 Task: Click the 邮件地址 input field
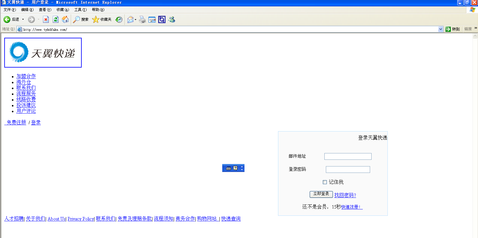tap(348, 156)
